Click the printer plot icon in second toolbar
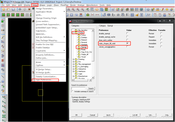 pos(104,15)
